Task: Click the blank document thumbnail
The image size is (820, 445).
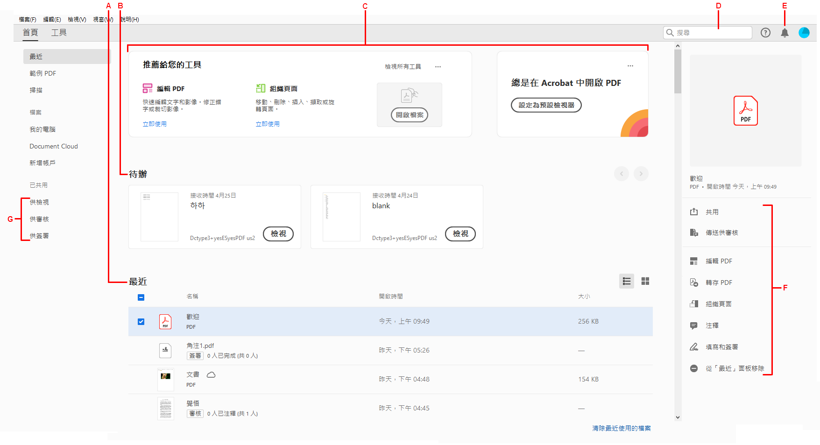Action: point(341,217)
